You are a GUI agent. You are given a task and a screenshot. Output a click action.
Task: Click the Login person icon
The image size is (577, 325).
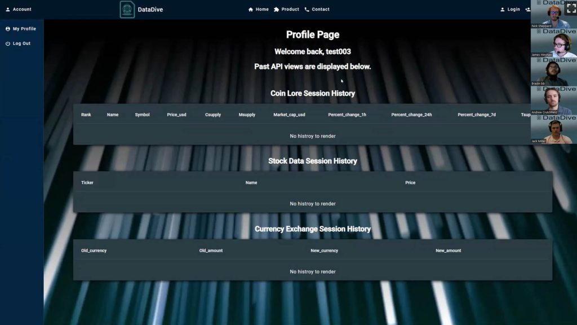(503, 10)
